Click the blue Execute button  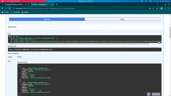tap(47, 19)
